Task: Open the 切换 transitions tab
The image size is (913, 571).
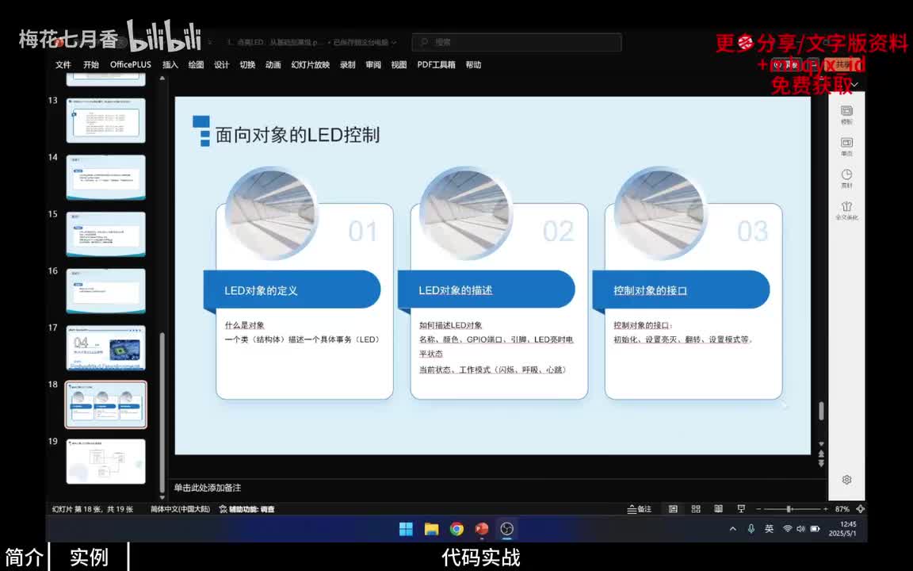Action: pyautogui.click(x=247, y=65)
